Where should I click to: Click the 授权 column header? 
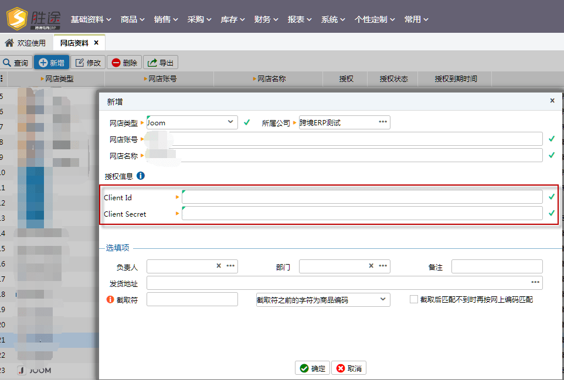coord(346,78)
